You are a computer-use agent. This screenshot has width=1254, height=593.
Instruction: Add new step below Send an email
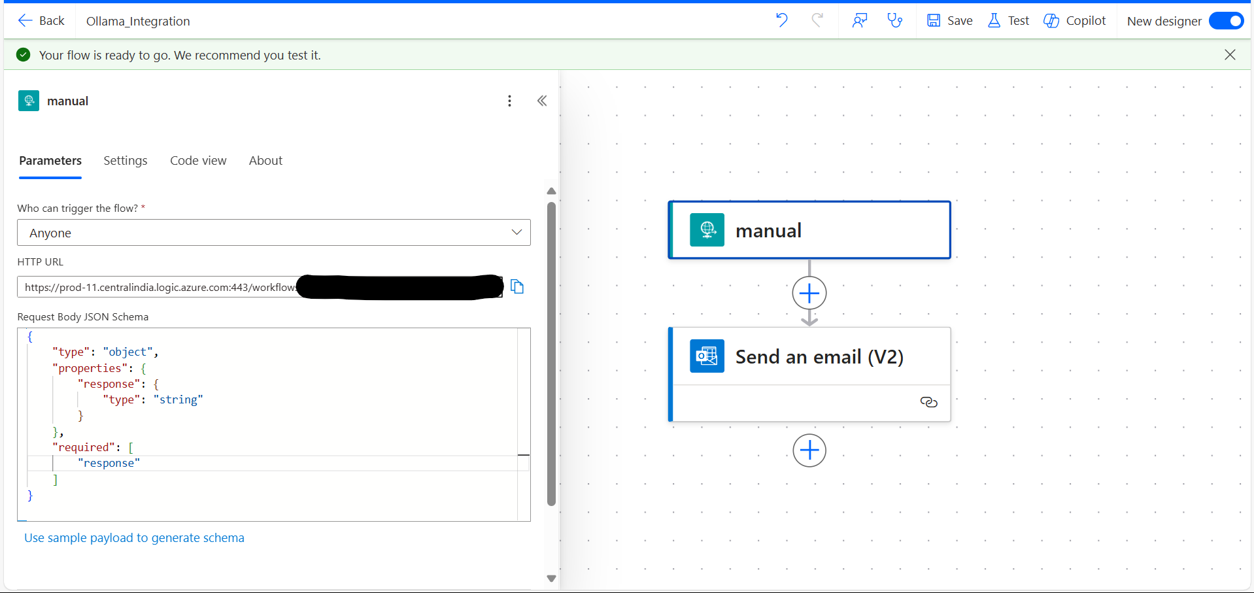coord(809,450)
